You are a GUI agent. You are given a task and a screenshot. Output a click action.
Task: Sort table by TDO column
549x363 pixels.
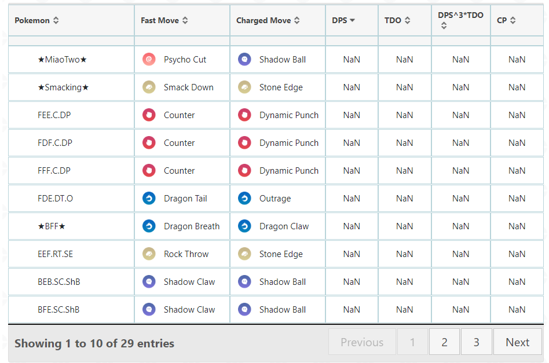(x=405, y=20)
